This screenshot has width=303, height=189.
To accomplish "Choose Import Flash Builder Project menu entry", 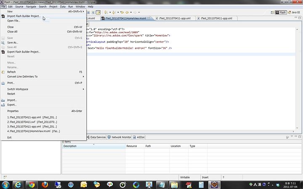I will tap(43, 16).
